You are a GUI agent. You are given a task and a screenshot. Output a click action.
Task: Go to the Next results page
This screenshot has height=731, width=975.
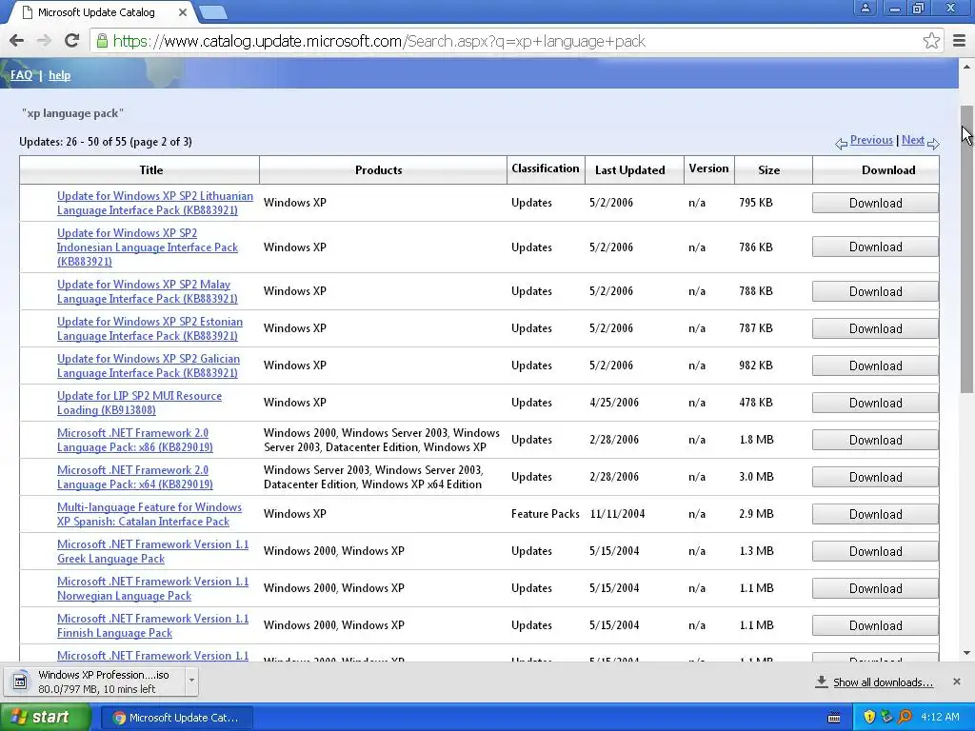913,140
